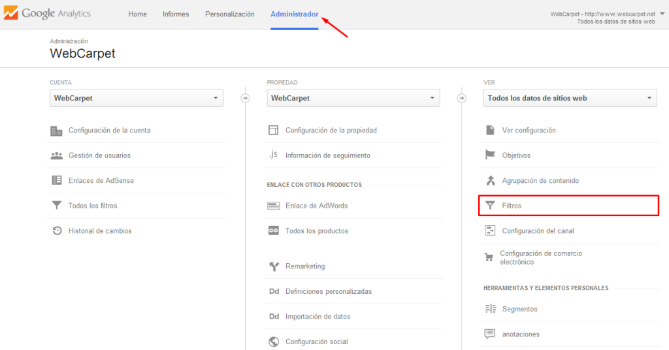Open Configuración social link
The height and width of the screenshot is (350, 669).
[x=317, y=342]
